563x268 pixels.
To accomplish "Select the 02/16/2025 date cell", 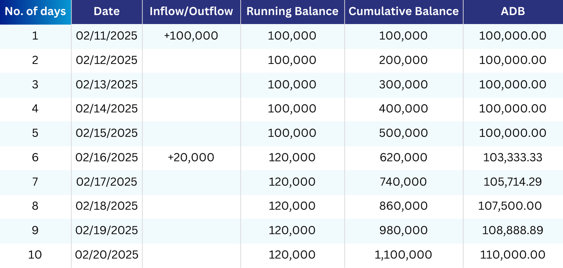I will (x=107, y=157).
